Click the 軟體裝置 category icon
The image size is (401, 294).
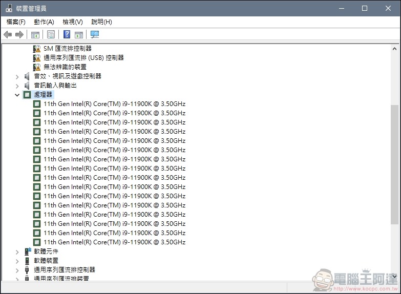coord(27,261)
